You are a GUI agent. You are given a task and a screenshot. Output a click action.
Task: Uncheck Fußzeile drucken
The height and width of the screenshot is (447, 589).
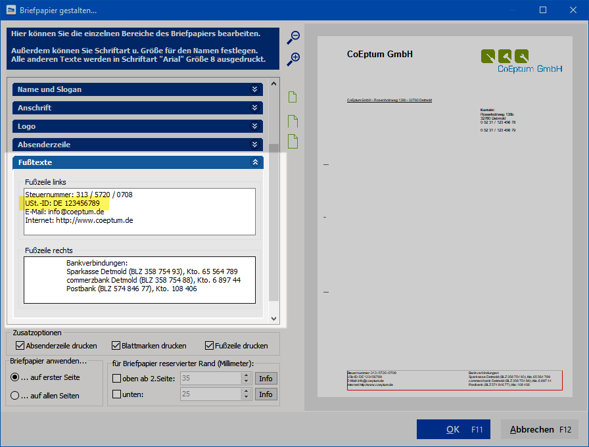pos(210,346)
